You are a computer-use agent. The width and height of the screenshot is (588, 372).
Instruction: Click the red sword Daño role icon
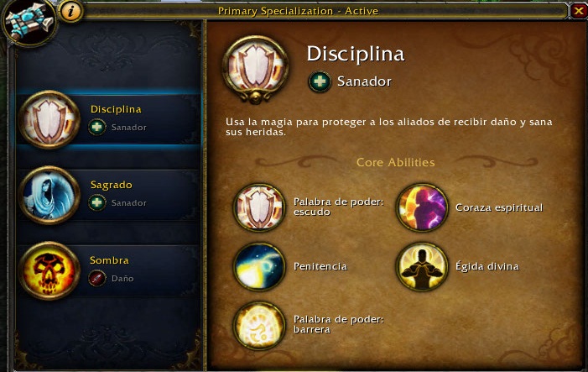point(97,279)
